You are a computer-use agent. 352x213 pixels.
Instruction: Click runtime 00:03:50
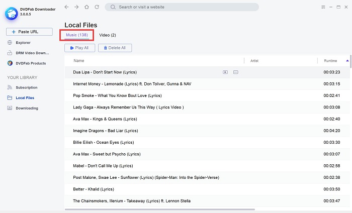coord(332,189)
